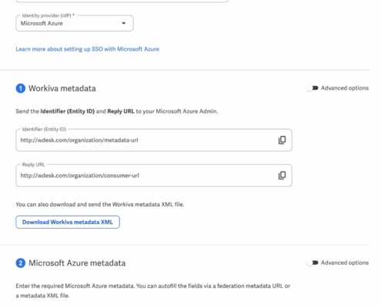381x307 pixels.
Task: Click the 'Send the Identifier (Entity ID)' instruction text
Action: [117, 111]
